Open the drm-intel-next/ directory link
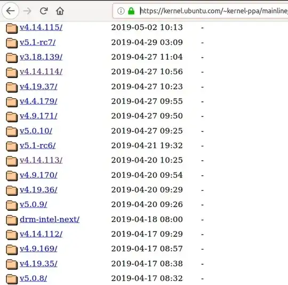 [x=50, y=219]
